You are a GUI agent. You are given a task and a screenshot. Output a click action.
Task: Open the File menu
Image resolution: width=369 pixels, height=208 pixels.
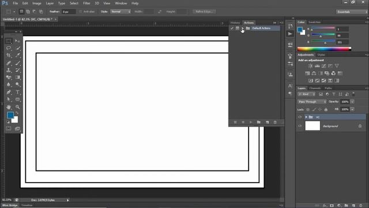16,3
